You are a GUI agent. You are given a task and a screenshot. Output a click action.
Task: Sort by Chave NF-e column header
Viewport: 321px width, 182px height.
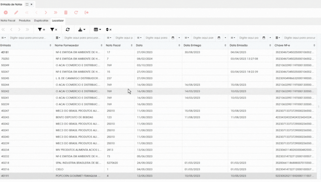295,45
